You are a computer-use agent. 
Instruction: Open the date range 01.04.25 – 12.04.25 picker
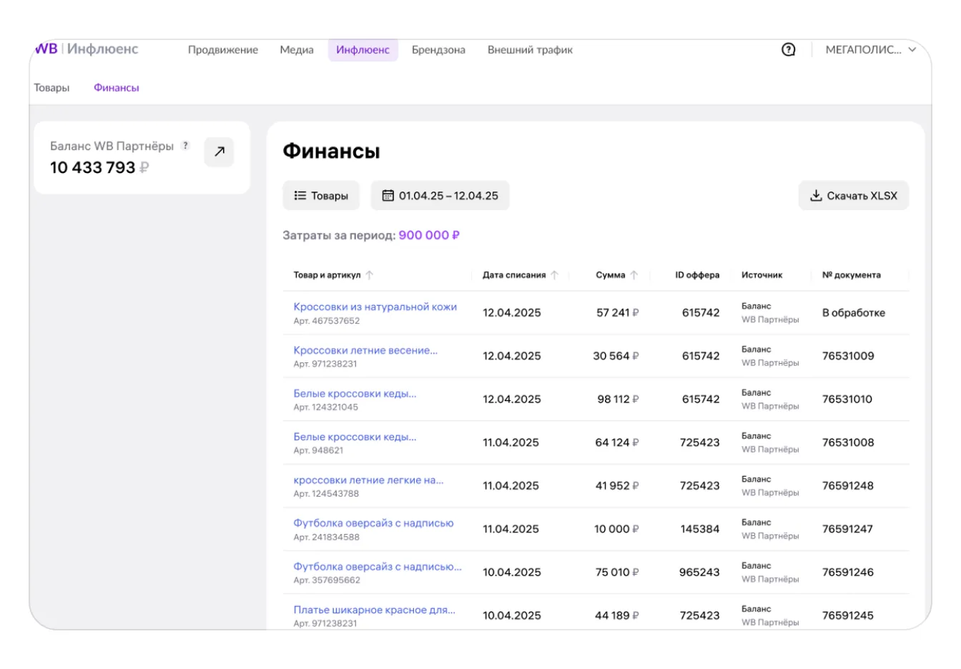coord(440,195)
